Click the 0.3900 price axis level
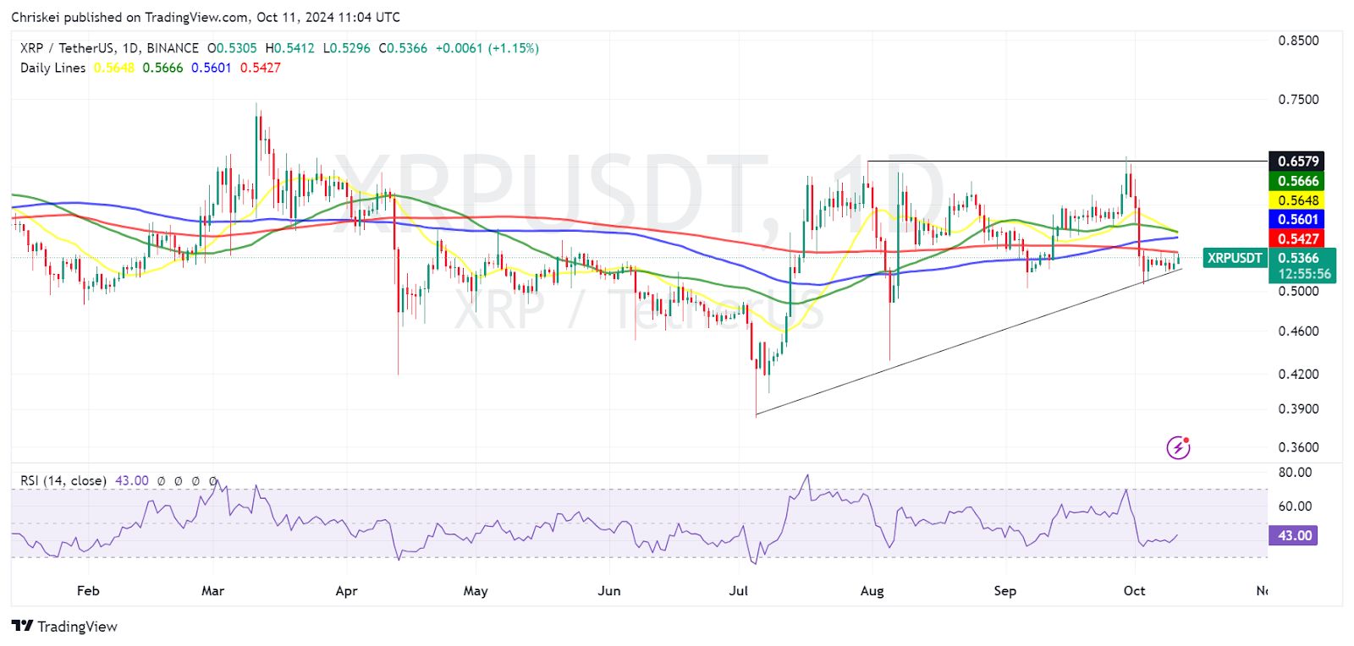Viewport: 1354px width, 646px height. [x=1298, y=408]
